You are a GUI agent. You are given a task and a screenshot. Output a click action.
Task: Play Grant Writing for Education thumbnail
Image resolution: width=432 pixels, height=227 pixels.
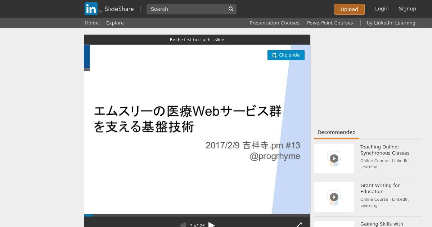(x=334, y=197)
